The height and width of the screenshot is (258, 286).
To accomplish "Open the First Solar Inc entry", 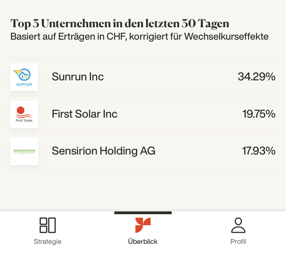I will 84,114.
